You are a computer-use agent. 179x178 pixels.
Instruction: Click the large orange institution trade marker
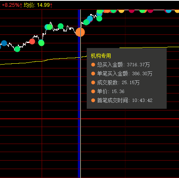(x=80, y=32)
